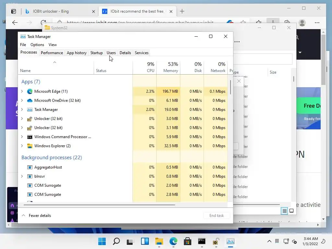332x249 pixels.
Task: Select the COM Surrogate 2.8 MB row
Action: tap(123, 195)
